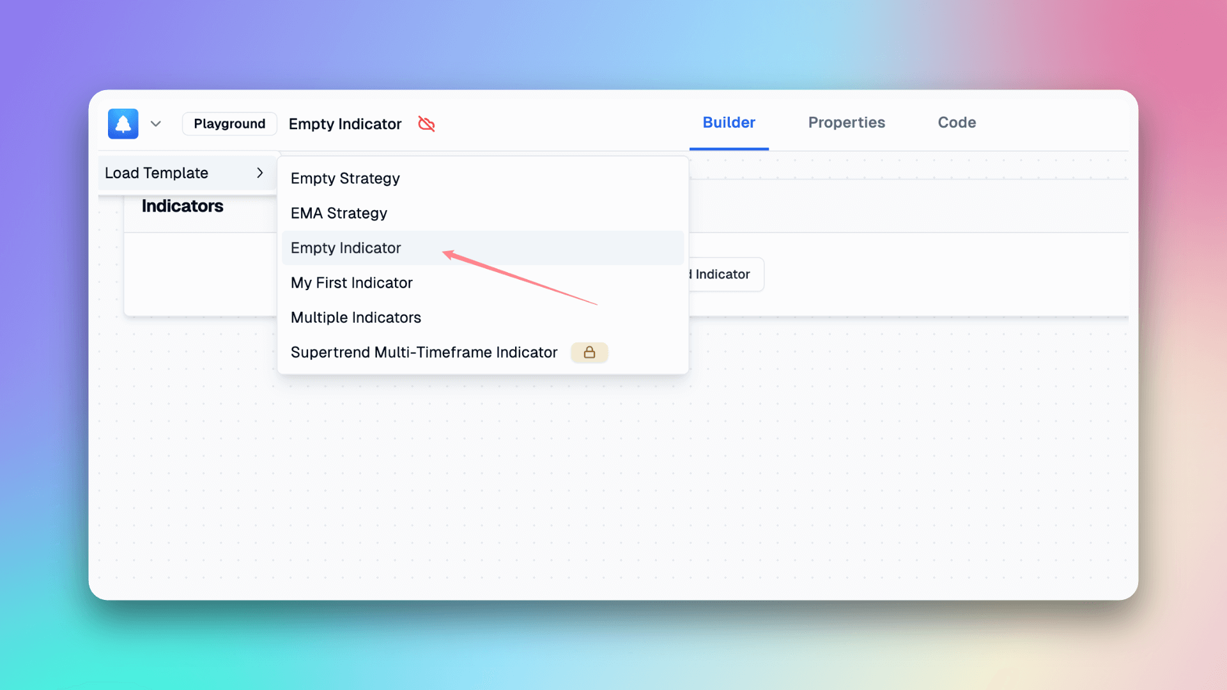This screenshot has height=690, width=1227.
Task: Select Empty Strategy template
Action: pos(344,178)
